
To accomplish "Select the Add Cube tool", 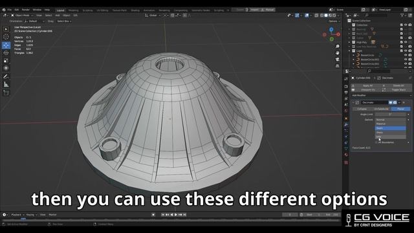I will (6, 93).
